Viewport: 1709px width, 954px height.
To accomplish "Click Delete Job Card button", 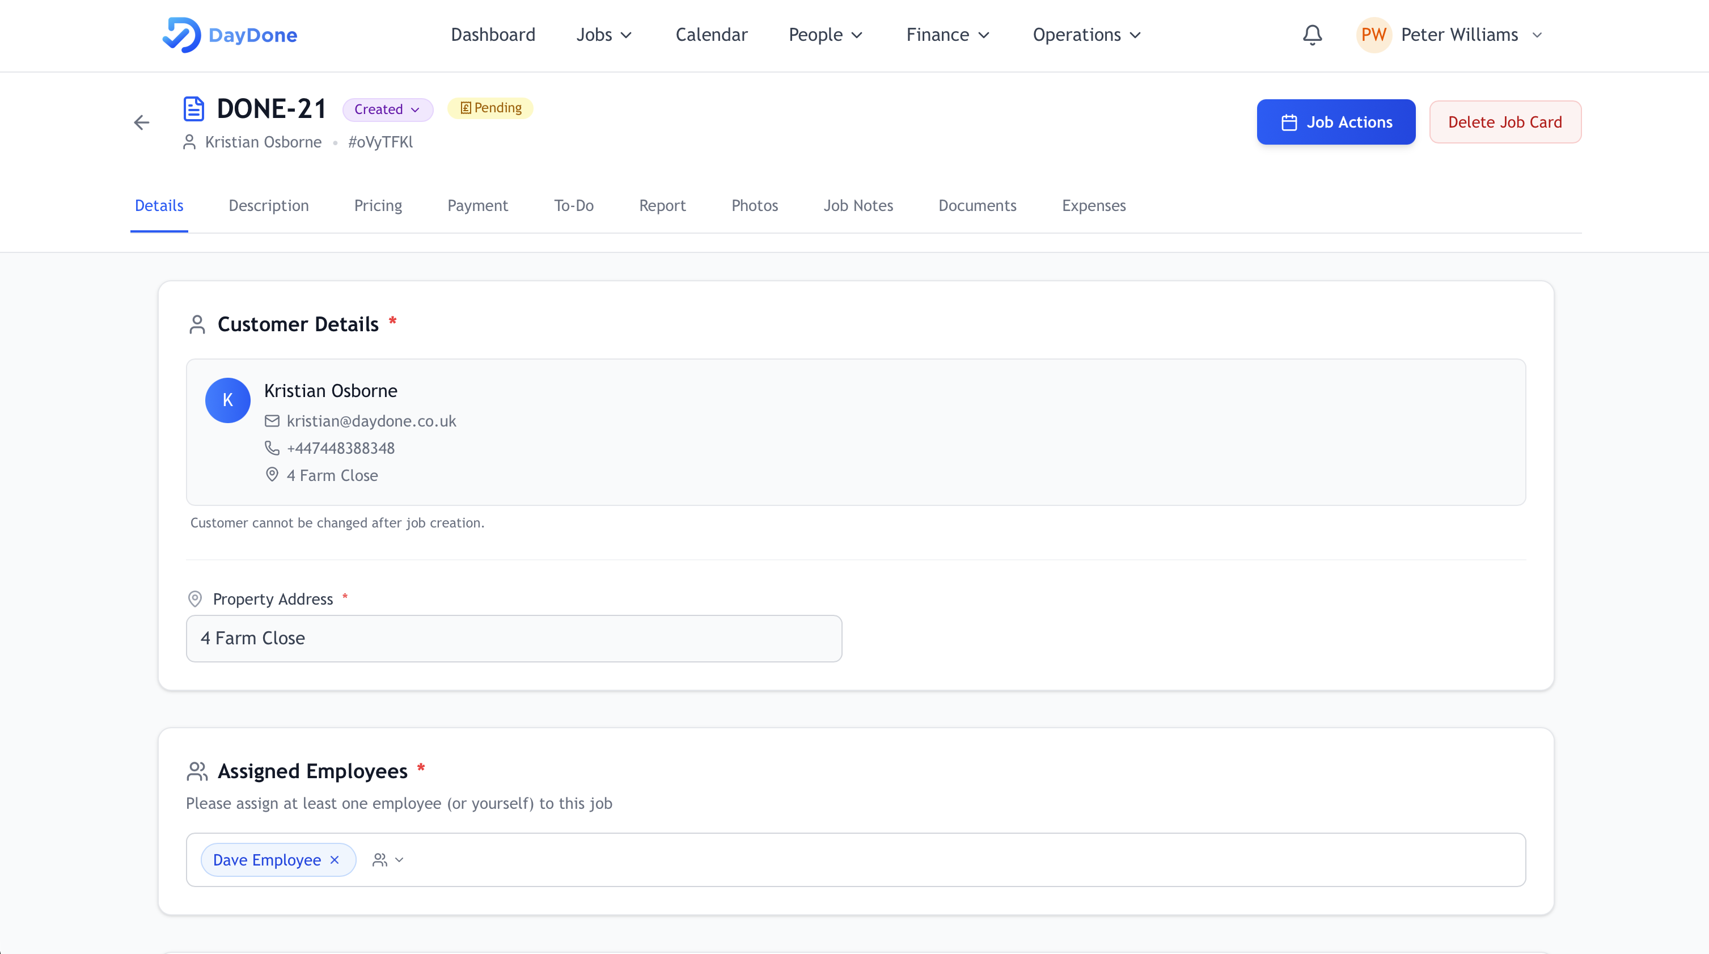I will 1505,122.
